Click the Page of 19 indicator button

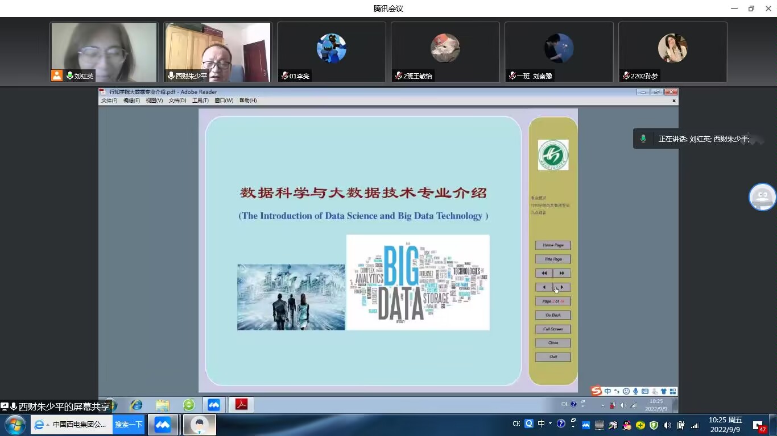(553, 301)
